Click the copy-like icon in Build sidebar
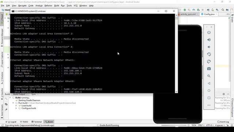 6,104
